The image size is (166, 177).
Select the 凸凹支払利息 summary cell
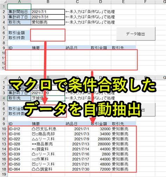pyautogui.click(x=48, y=129)
